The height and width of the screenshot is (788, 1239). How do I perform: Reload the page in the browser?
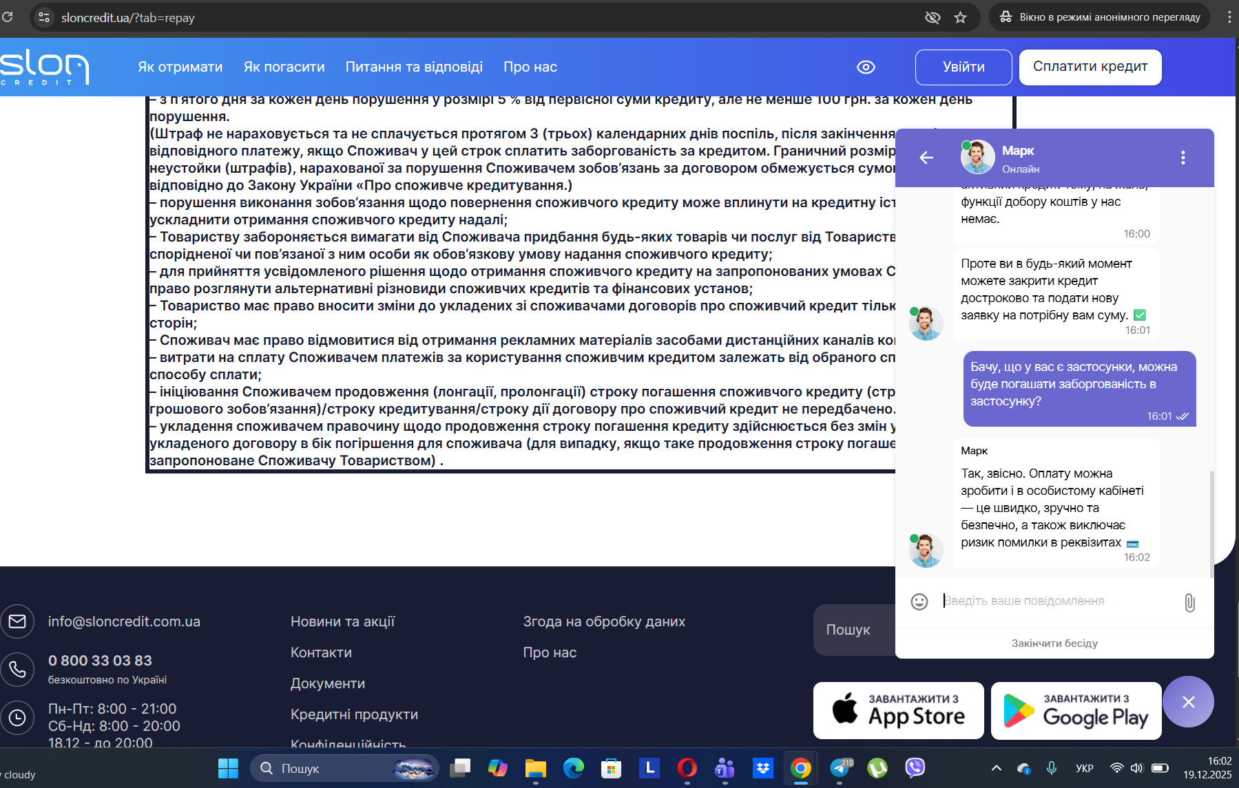pyautogui.click(x=8, y=17)
